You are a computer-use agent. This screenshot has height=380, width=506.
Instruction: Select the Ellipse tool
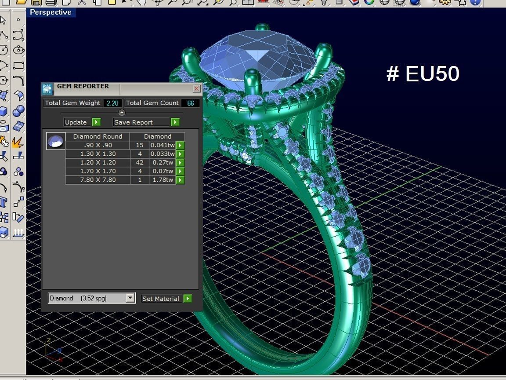tap(18, 50)
